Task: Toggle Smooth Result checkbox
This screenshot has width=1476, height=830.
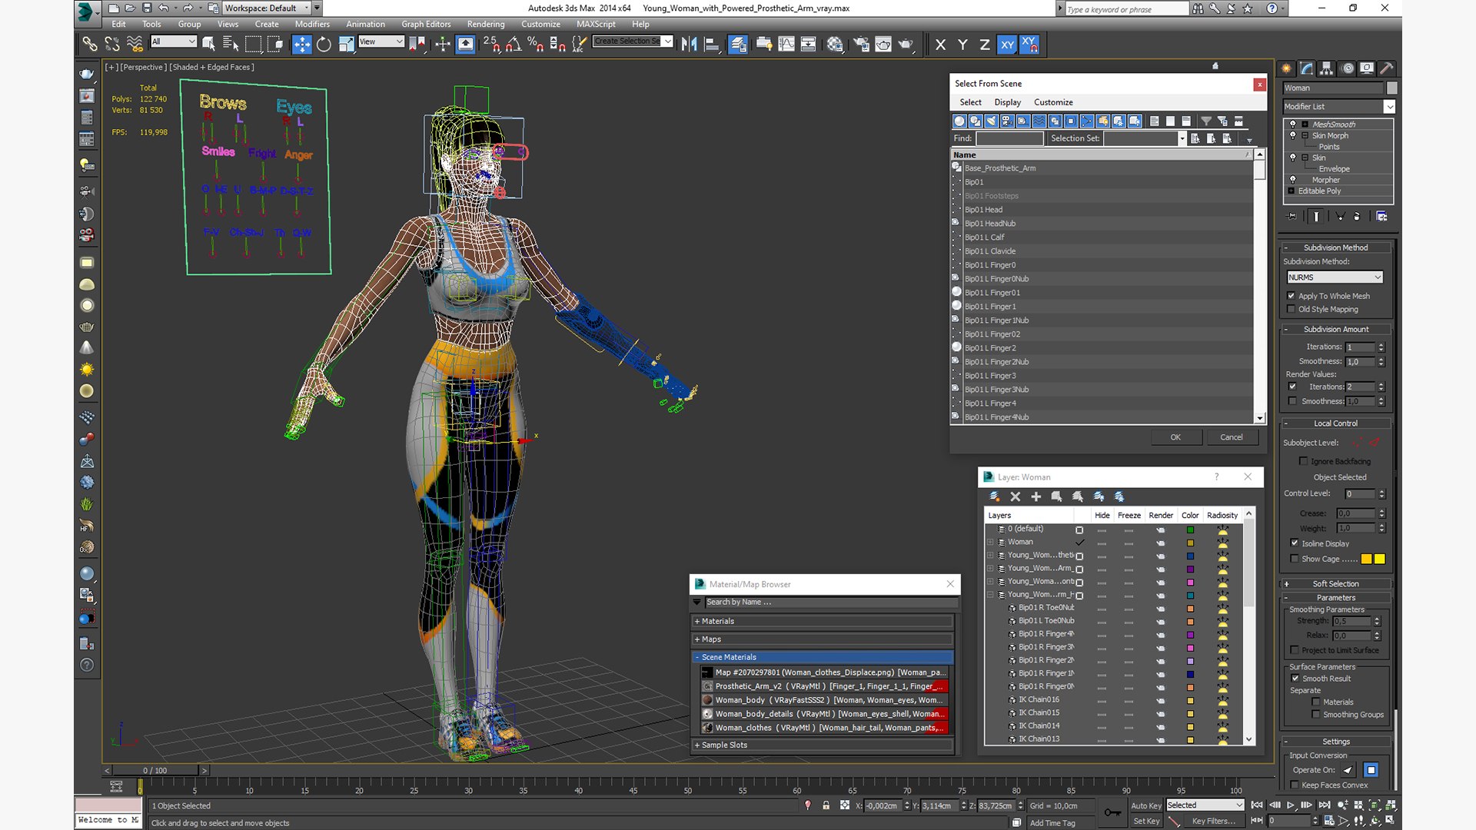Action: coord(1295,679)
